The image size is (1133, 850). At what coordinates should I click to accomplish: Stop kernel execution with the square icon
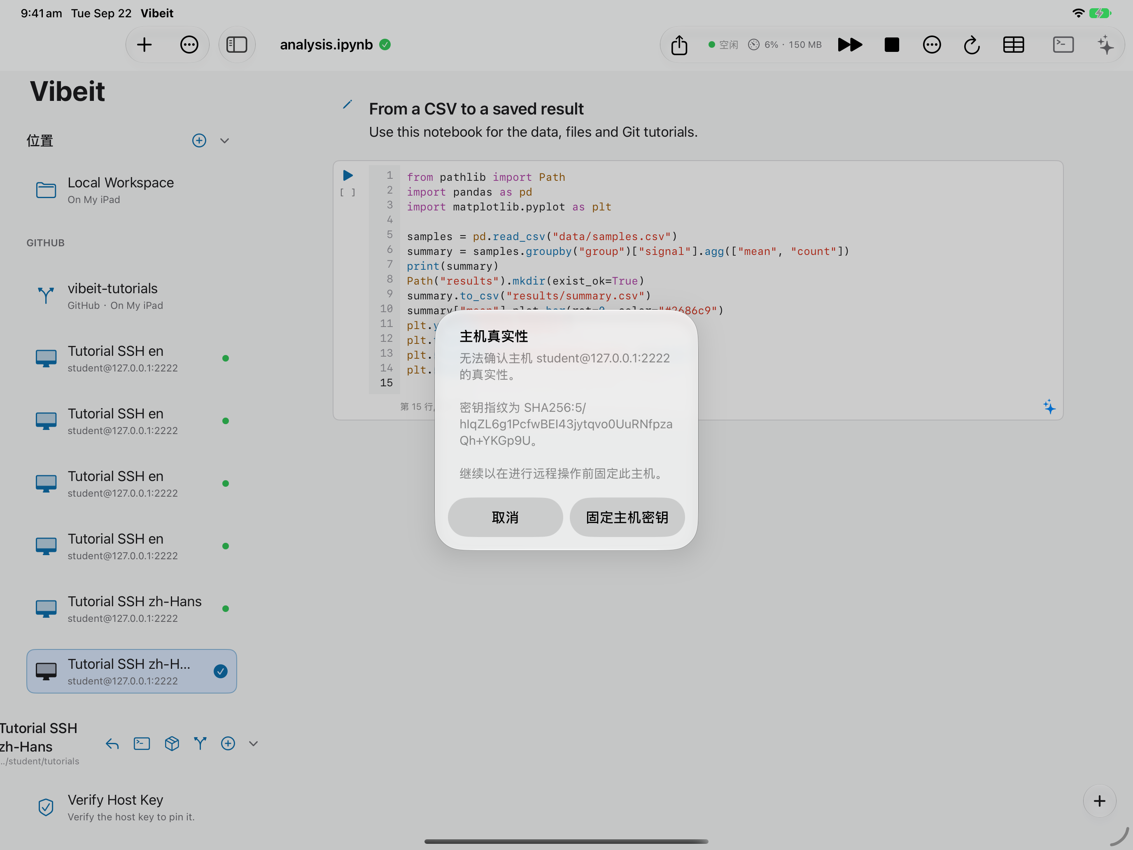[892, 44]
